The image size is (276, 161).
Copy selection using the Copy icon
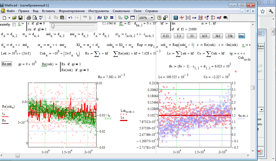(56, 18)
